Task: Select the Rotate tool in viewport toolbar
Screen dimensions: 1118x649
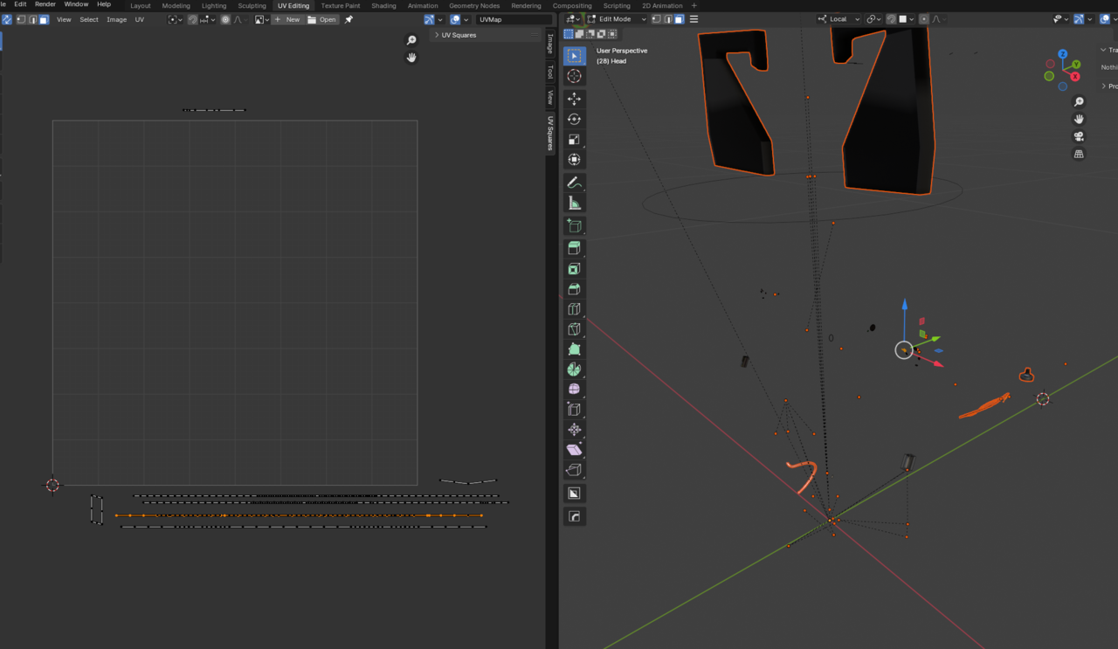Action: 574,119
